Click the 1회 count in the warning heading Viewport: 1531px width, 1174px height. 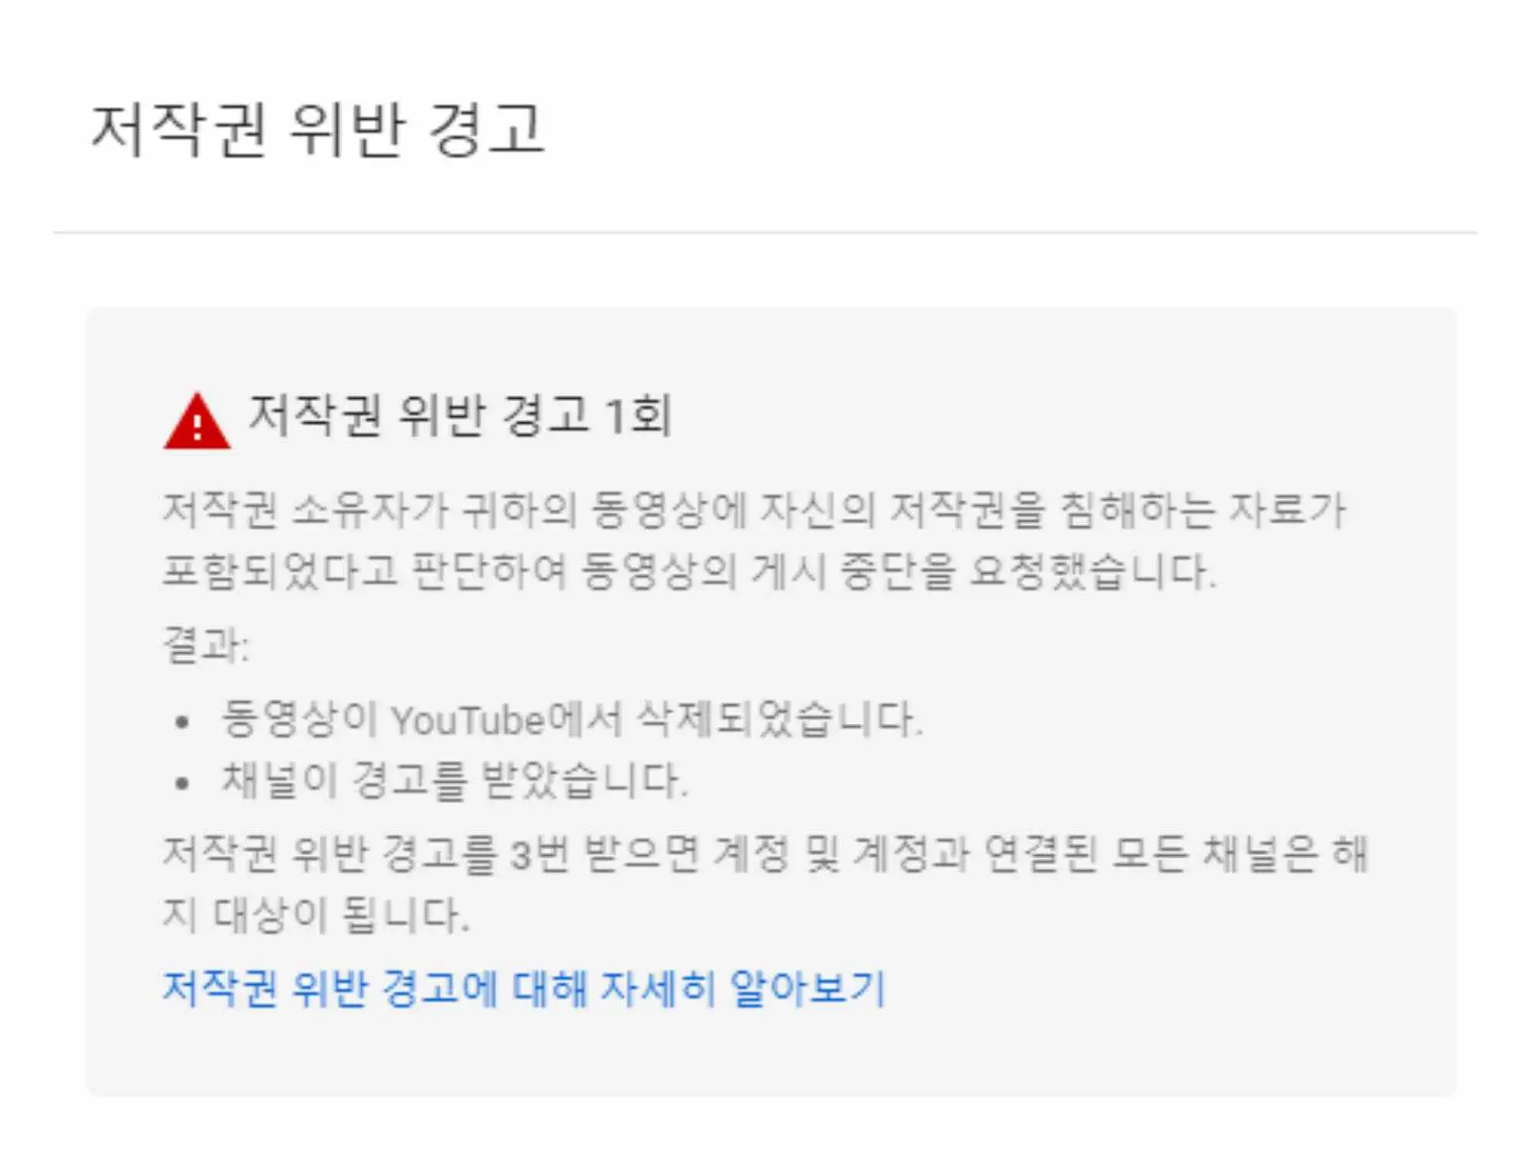coord(637,415)
